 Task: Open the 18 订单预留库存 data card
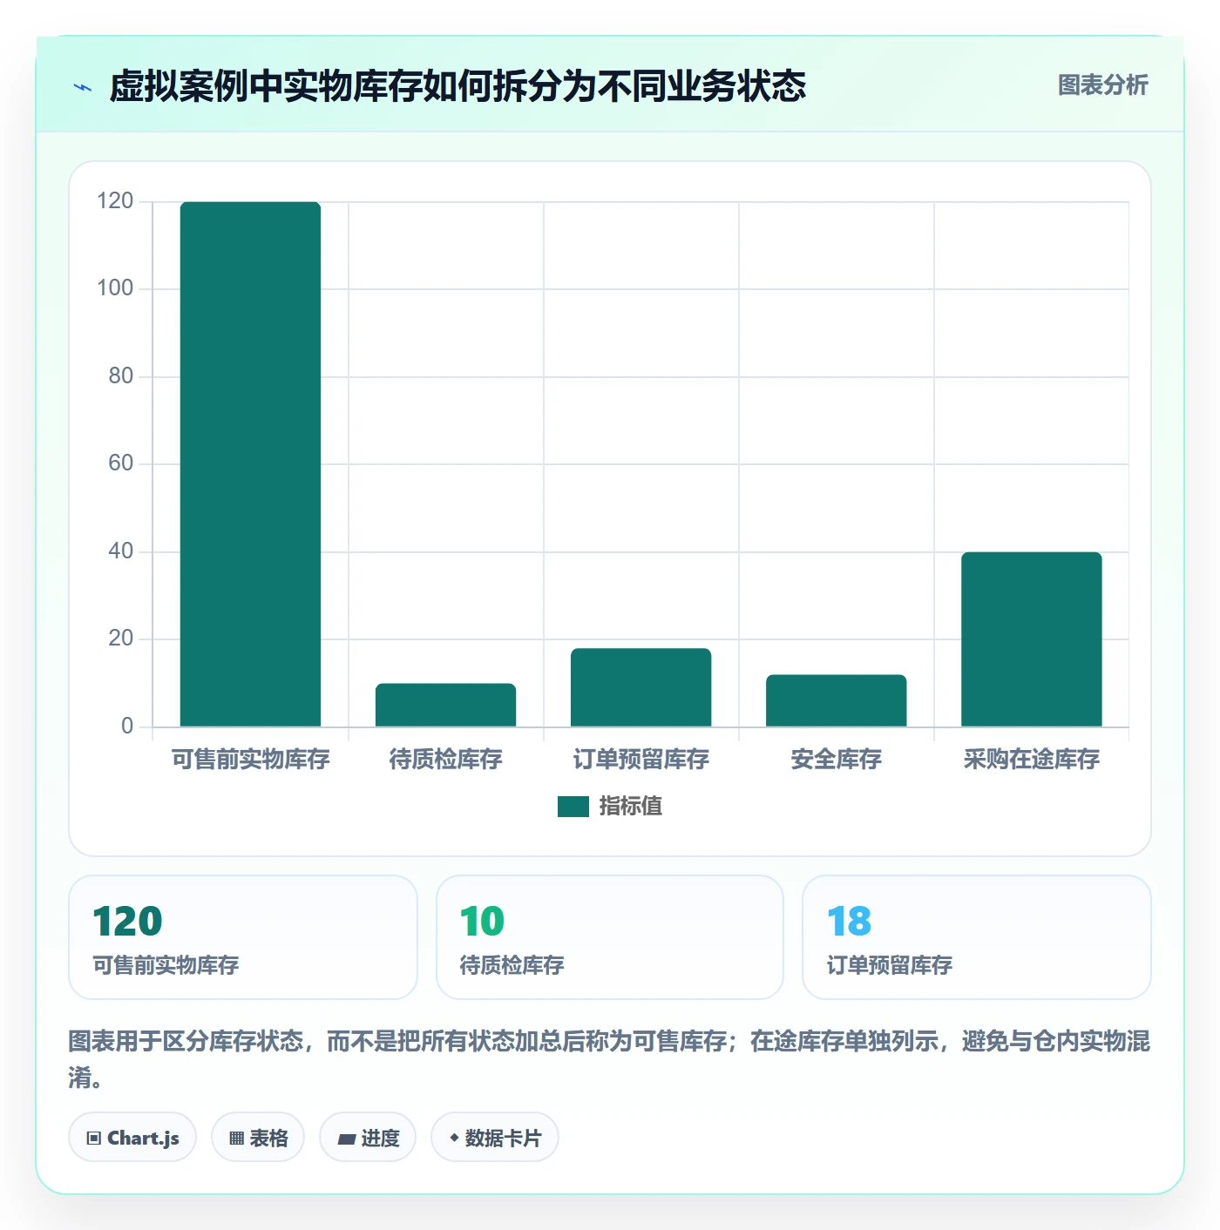click(977, 937)
